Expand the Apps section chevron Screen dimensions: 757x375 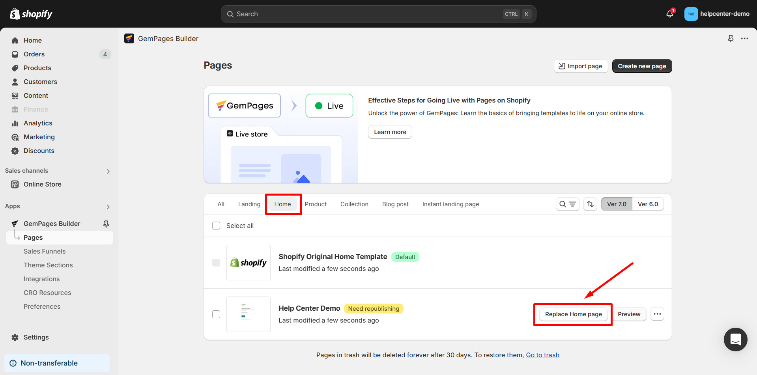(108, 207)
